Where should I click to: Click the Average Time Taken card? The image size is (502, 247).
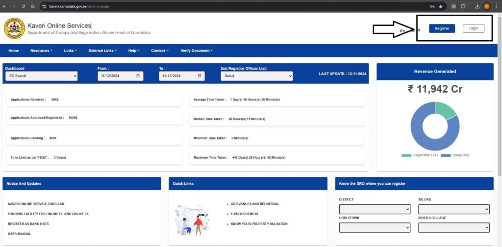pos(277,100)
